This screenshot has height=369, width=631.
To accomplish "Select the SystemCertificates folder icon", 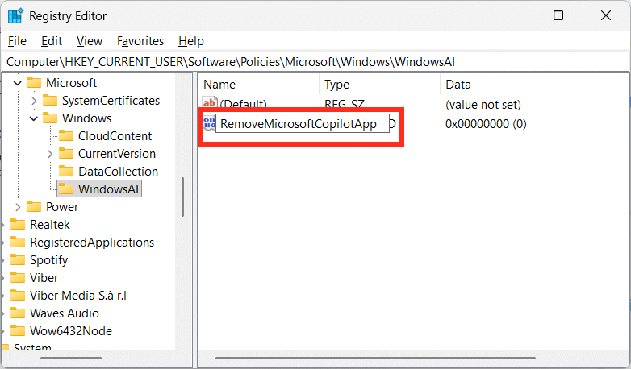I will [50, 101].
